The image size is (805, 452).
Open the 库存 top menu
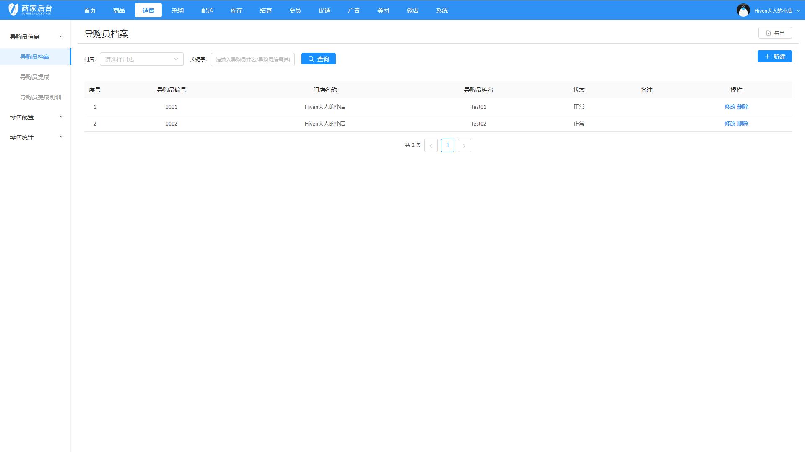click(236, 10)
